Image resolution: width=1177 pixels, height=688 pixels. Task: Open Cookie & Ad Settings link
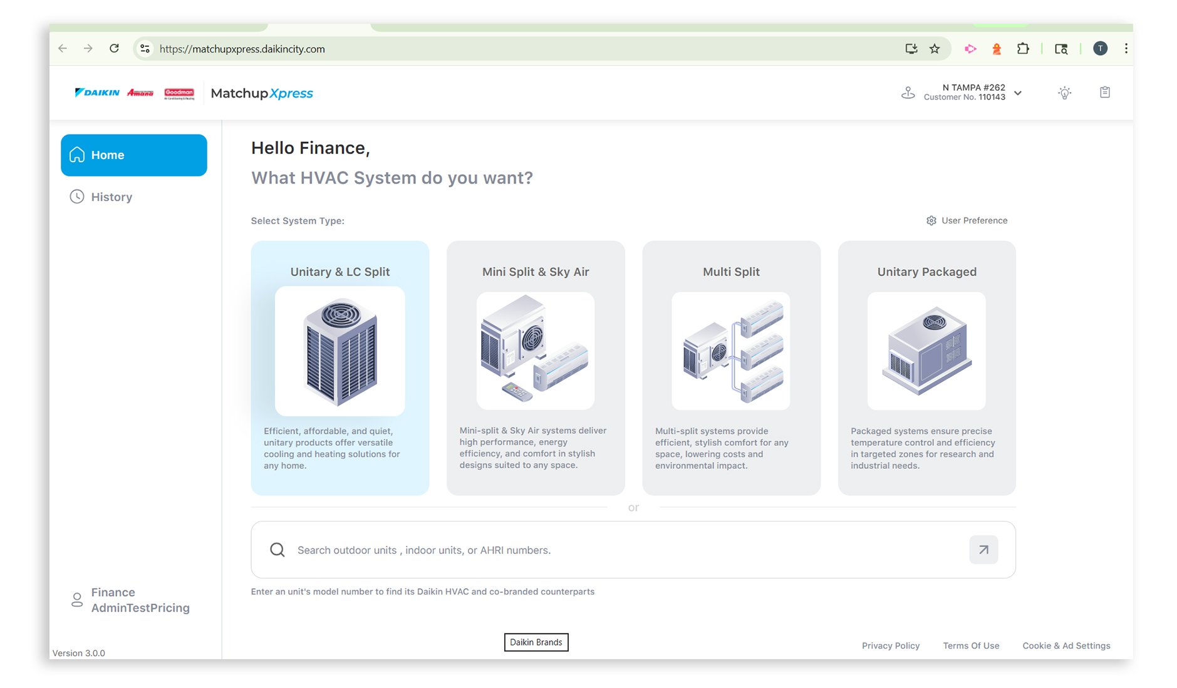pyautogui.click(x=1066, y=645)
